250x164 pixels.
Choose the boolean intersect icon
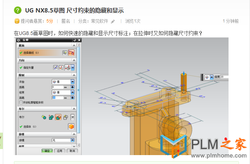pos(65,117)
